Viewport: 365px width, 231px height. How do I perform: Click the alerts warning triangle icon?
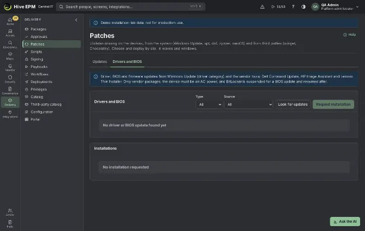[x=262, y=7]
